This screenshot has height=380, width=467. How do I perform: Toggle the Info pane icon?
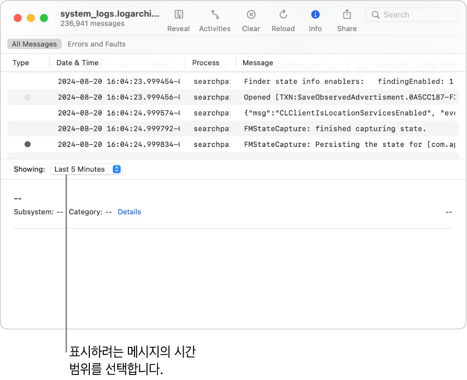pos(315,14)
